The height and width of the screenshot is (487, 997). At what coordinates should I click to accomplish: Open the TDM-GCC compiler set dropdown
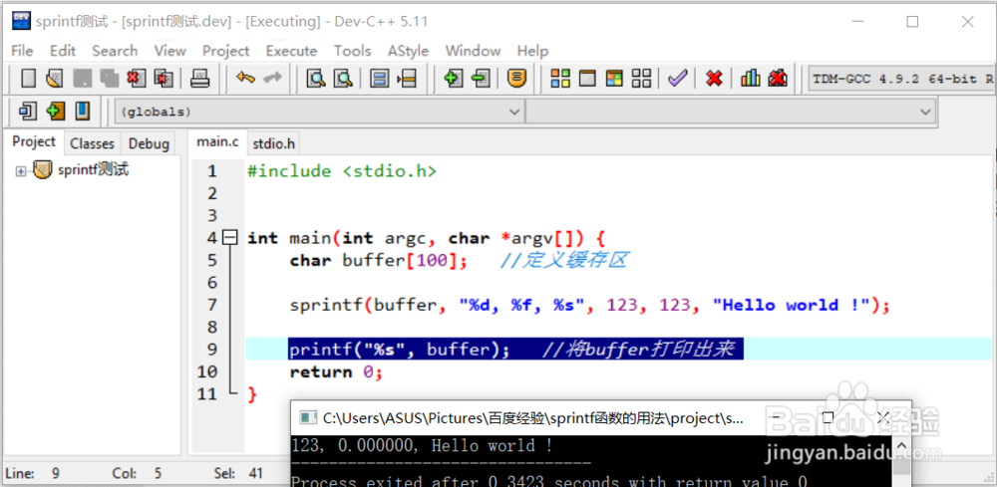903,80
